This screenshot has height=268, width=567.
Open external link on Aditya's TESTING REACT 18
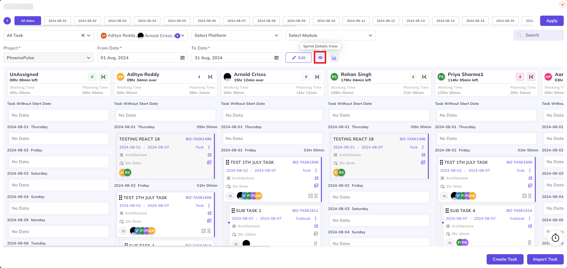click(209, 155)
